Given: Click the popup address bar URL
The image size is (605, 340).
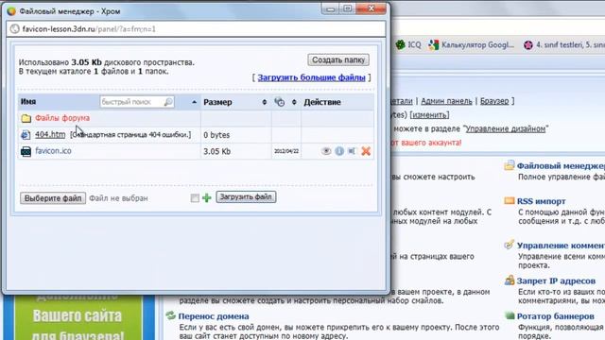Looking at the screenshot, I should click(x=89, y=29).
